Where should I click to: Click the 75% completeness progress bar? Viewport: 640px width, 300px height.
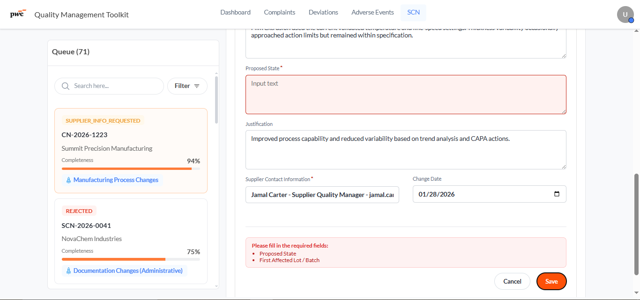tap(131, 259)
